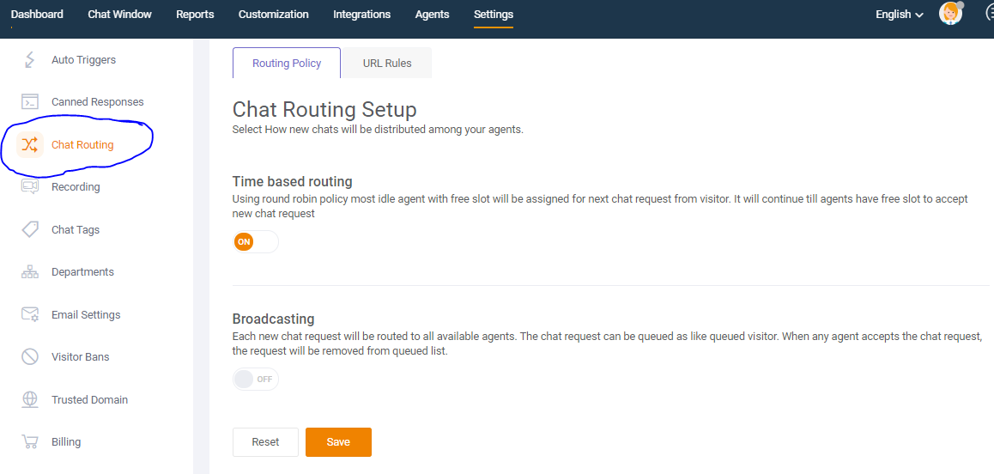
Task: Expand the English language dropdown
Action: 899,14
